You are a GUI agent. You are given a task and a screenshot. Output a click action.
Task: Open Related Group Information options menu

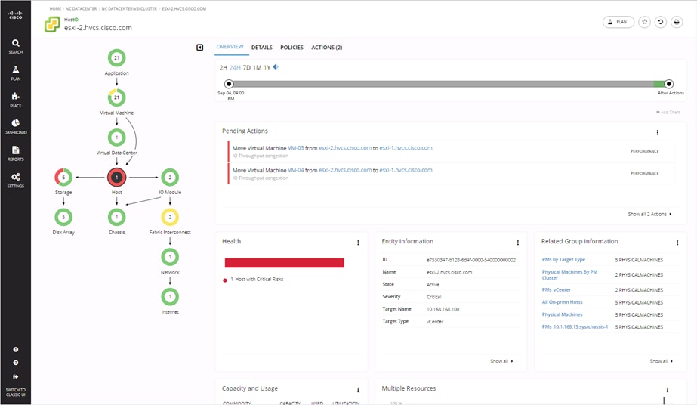pos(677,243)
